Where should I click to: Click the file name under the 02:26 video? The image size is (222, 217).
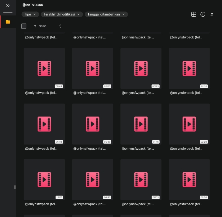point(186,148)
